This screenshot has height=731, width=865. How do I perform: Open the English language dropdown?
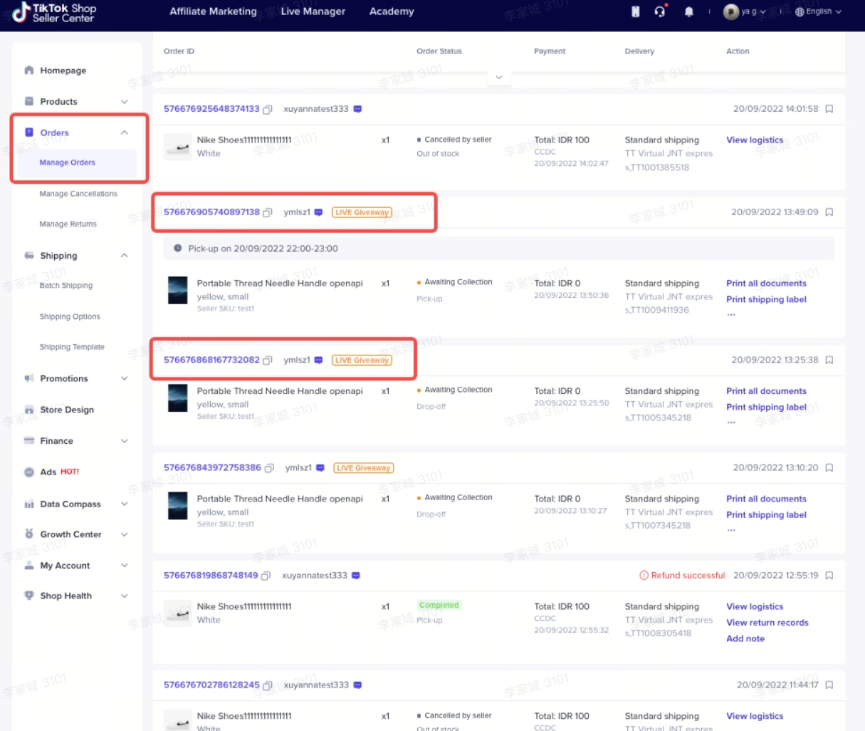pyautogui.click(x=819, y=11)
